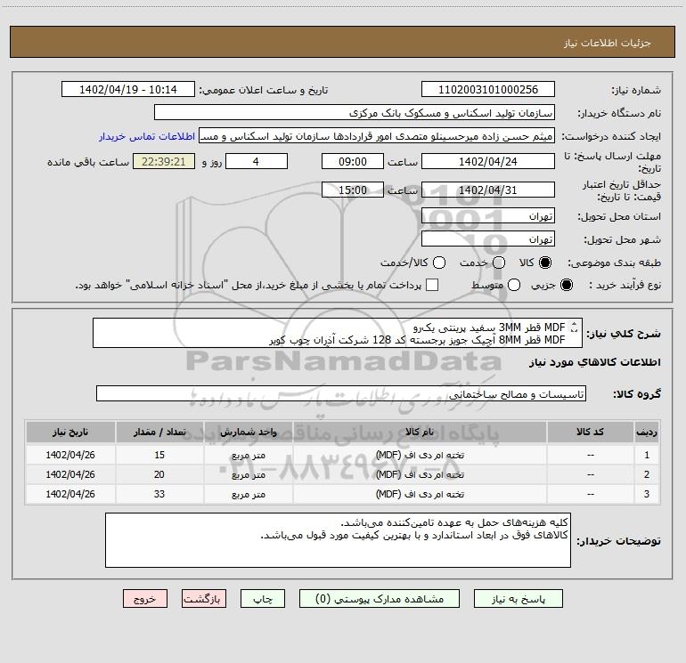Click the چاپ print button

[x=263, y=599]
